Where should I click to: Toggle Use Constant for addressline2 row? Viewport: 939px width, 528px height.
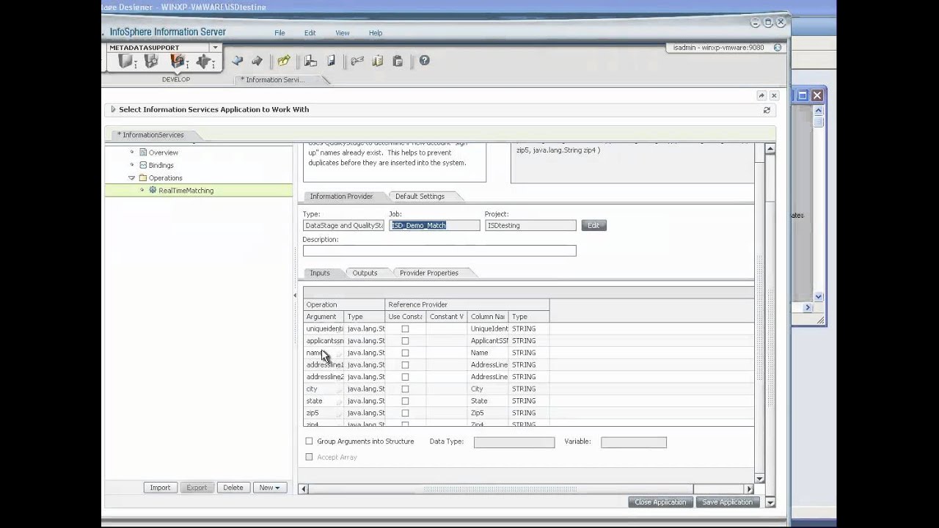click(405, 377)
